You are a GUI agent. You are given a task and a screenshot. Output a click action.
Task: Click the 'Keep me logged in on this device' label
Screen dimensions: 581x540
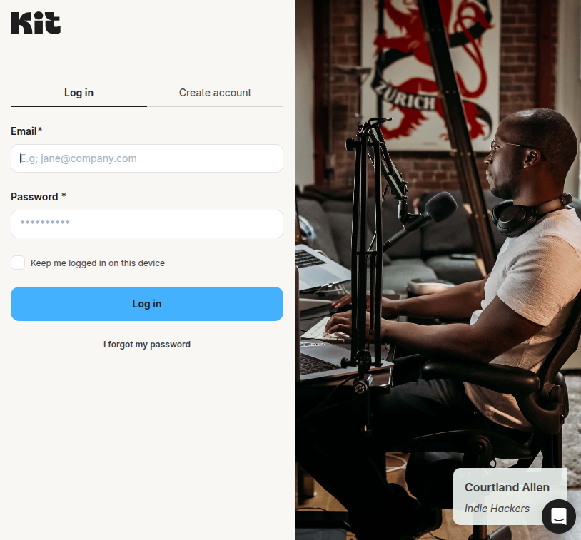(98, 263)
